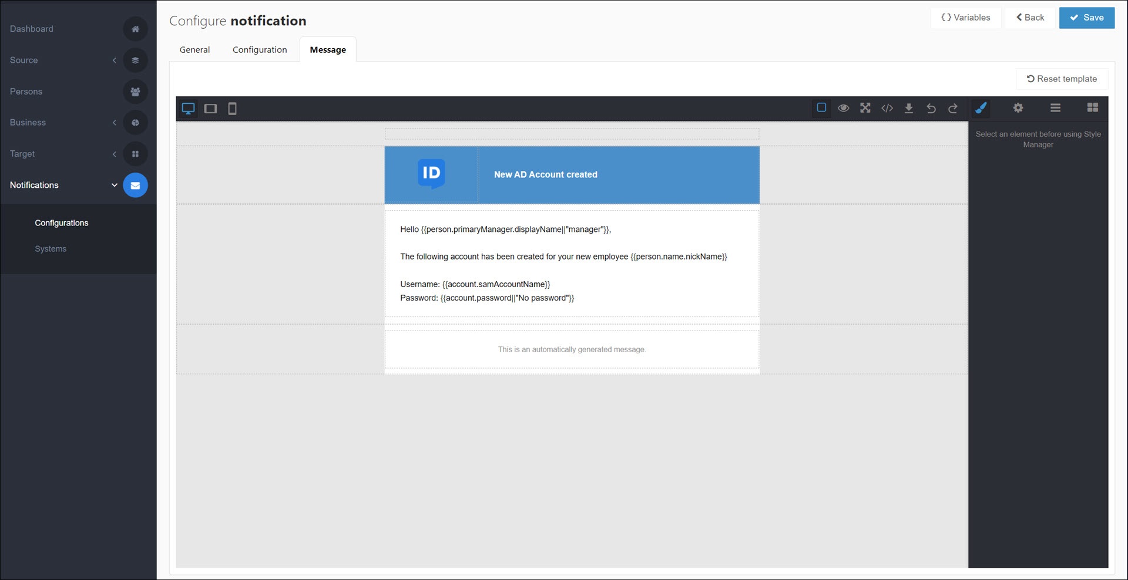Expand the Source menu chevron
This screenshot has width=1128, height=580.
click(115, 60)
